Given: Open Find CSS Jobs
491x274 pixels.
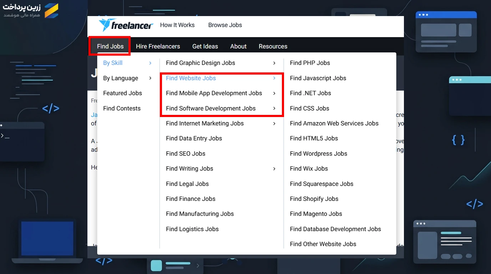Looking at the screenshot, I should (310, 108).
